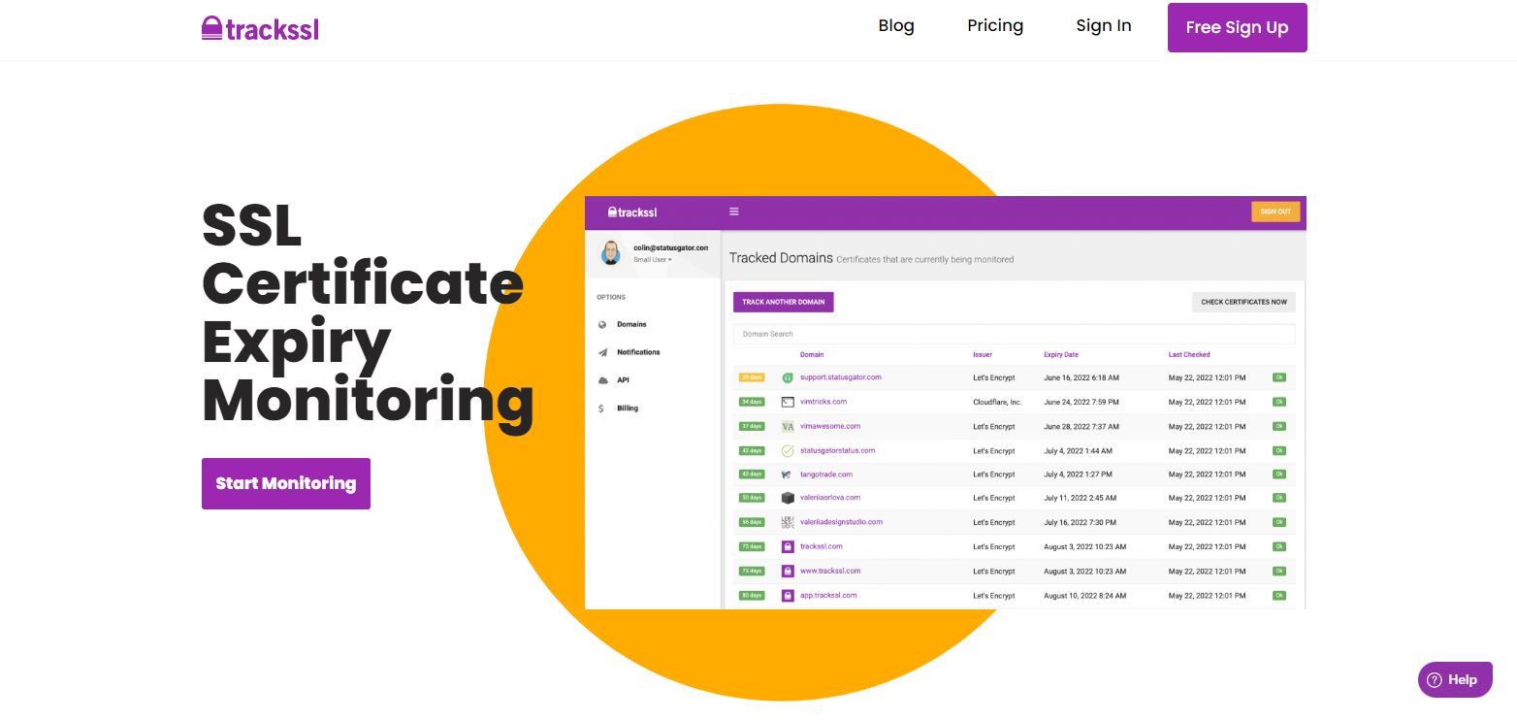This screenshot has height=720, width=1517.
Task: Open vimtricks.com domain link
Action: pyautogui.click(x=823, y=402)
